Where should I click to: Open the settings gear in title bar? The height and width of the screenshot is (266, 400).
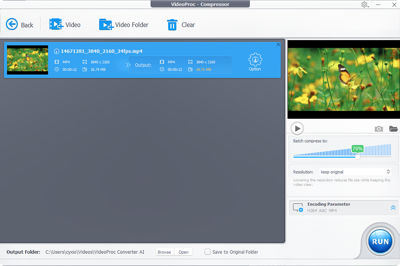click(x=364, y=5)
